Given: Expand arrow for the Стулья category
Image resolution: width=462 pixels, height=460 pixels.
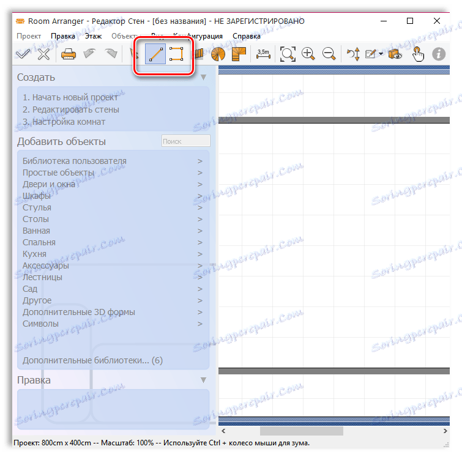Looking at the screenshot, I should point(200,207).
